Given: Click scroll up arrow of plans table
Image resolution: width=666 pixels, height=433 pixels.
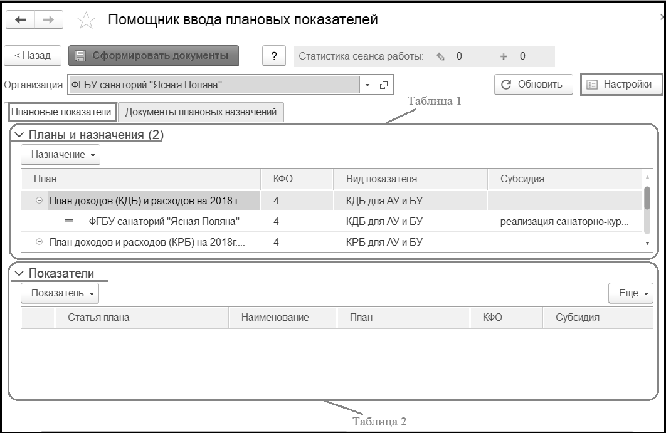Looking at the screenshot, I should click(647, 177).
